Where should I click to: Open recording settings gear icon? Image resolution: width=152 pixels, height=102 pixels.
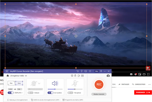pos(72,76)
